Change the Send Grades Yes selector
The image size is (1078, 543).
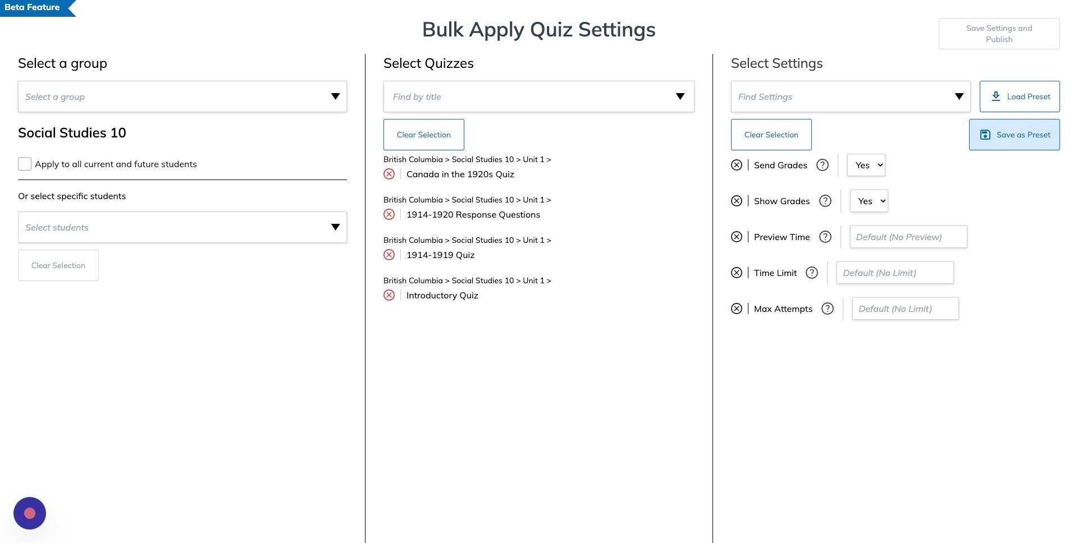[866, 165]
